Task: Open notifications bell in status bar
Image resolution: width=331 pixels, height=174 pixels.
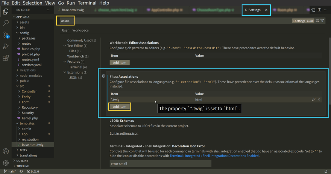Action: 326,171
